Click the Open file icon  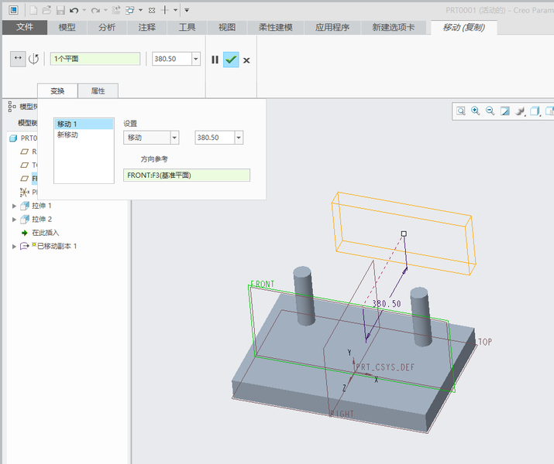46,10
